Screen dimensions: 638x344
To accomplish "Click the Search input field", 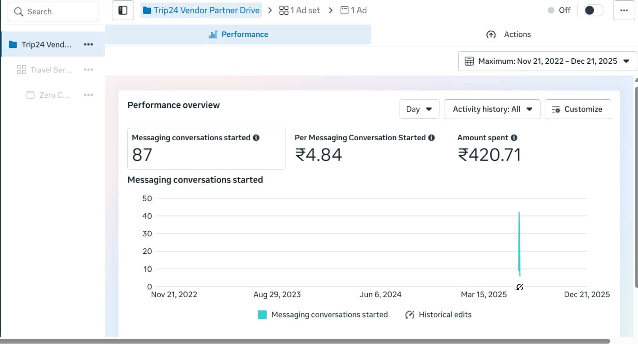I will [53, 12].
